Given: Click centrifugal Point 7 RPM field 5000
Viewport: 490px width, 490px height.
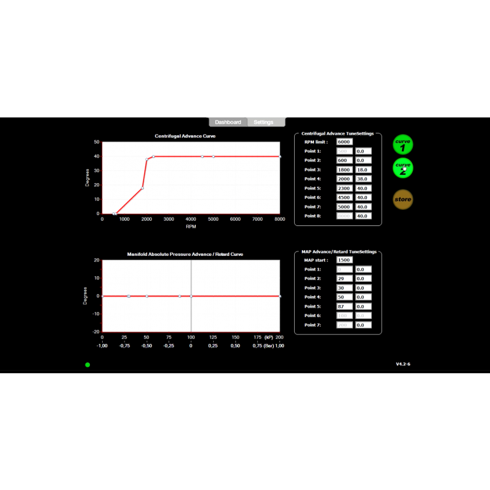Looking at the screenshot, I should click(345, 207).
